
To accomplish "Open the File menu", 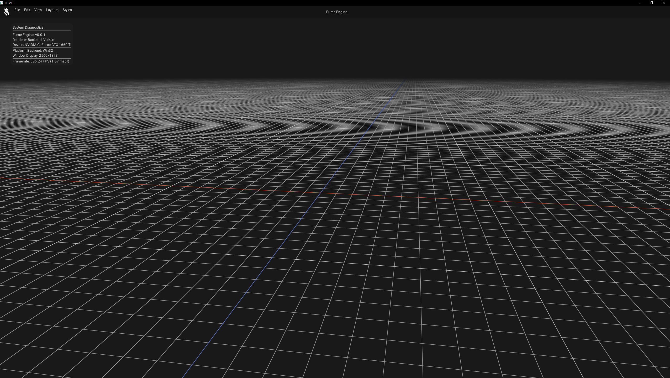I will [x=17, y=10].
